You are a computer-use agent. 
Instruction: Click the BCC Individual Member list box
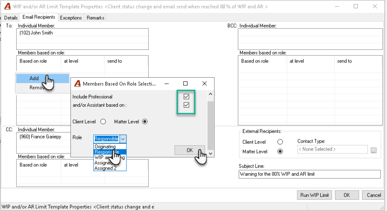310,39
